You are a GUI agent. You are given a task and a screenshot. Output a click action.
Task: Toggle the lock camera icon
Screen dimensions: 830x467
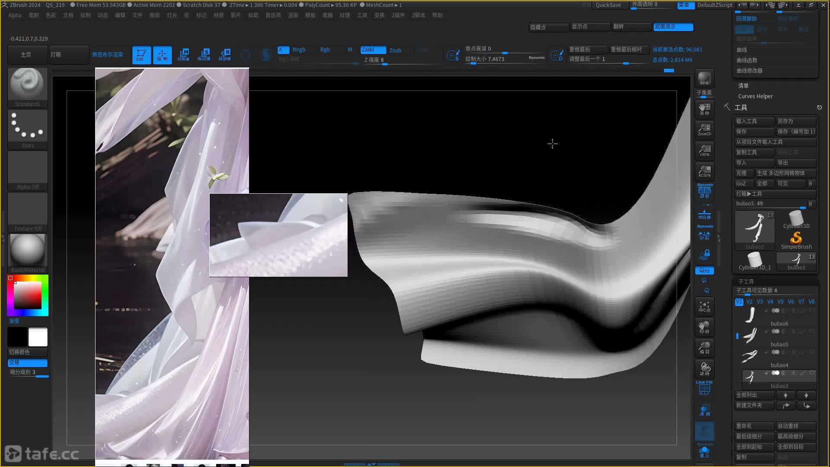[x=704, y=254]
